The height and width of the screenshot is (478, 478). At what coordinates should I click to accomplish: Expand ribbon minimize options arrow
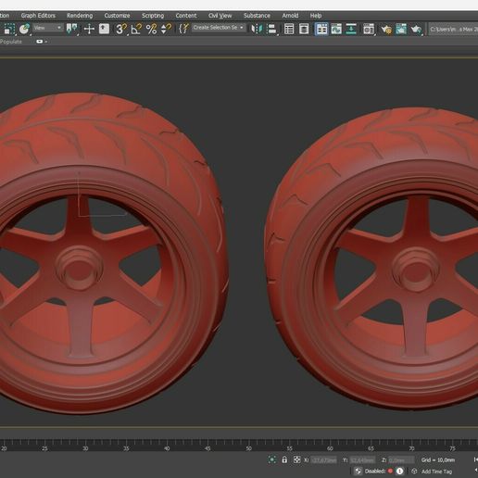(46, 42)
